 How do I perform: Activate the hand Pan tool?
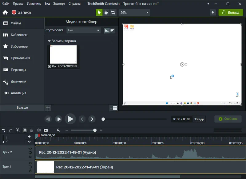point(106,12)
